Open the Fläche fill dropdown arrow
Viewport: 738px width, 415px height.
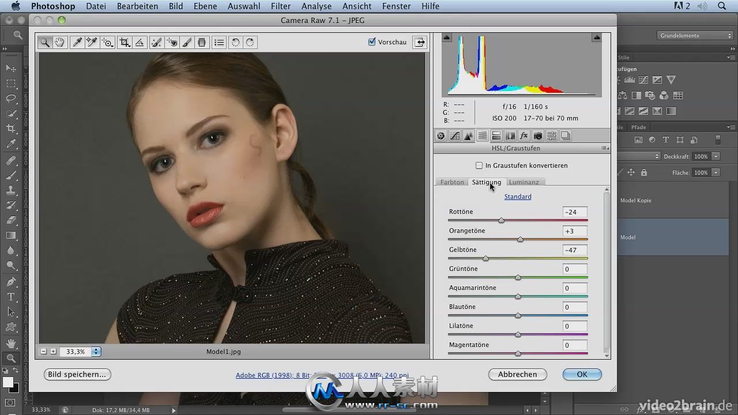(x=716, y=172)
